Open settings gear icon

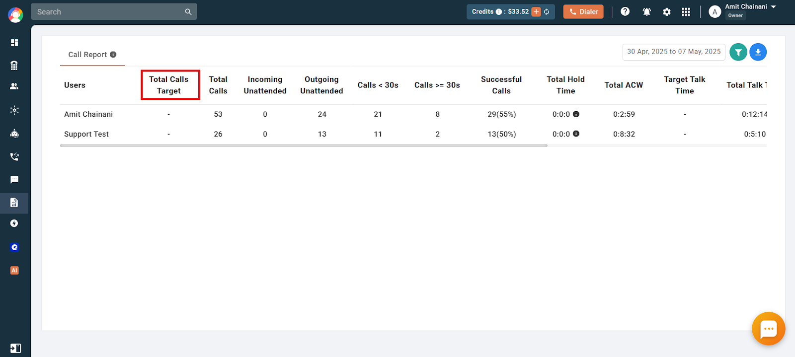click(667, 12)
